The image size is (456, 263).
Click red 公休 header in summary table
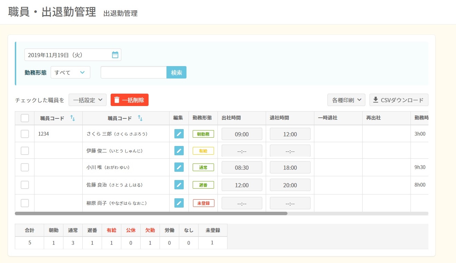(x=131, y=230)
